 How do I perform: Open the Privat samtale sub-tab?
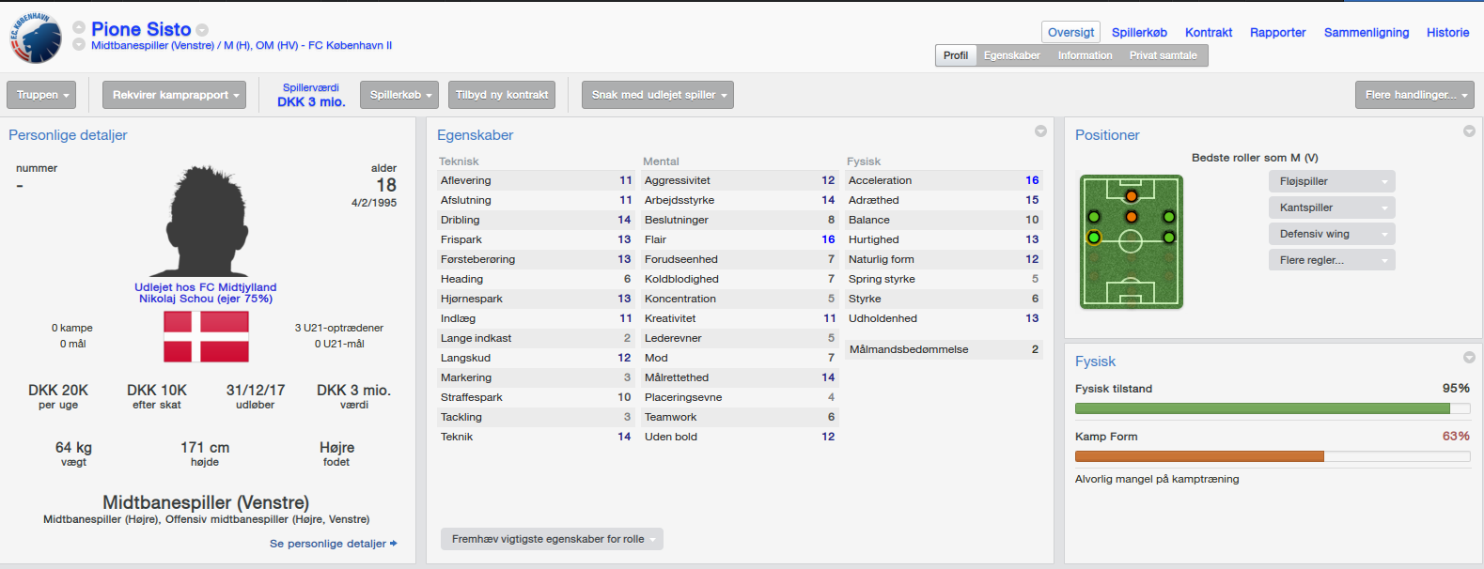pyautogui.click(x=1163, y=55)
